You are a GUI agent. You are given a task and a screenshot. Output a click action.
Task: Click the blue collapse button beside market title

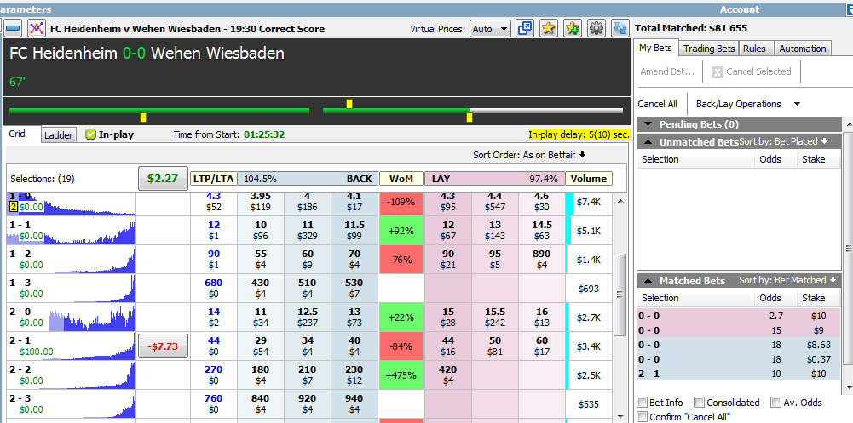pyautogui.click(x=14, y=28)
